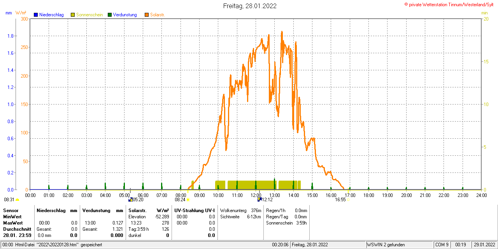
Task: Select the Niederschlag legend label
Action: [51, 15]
